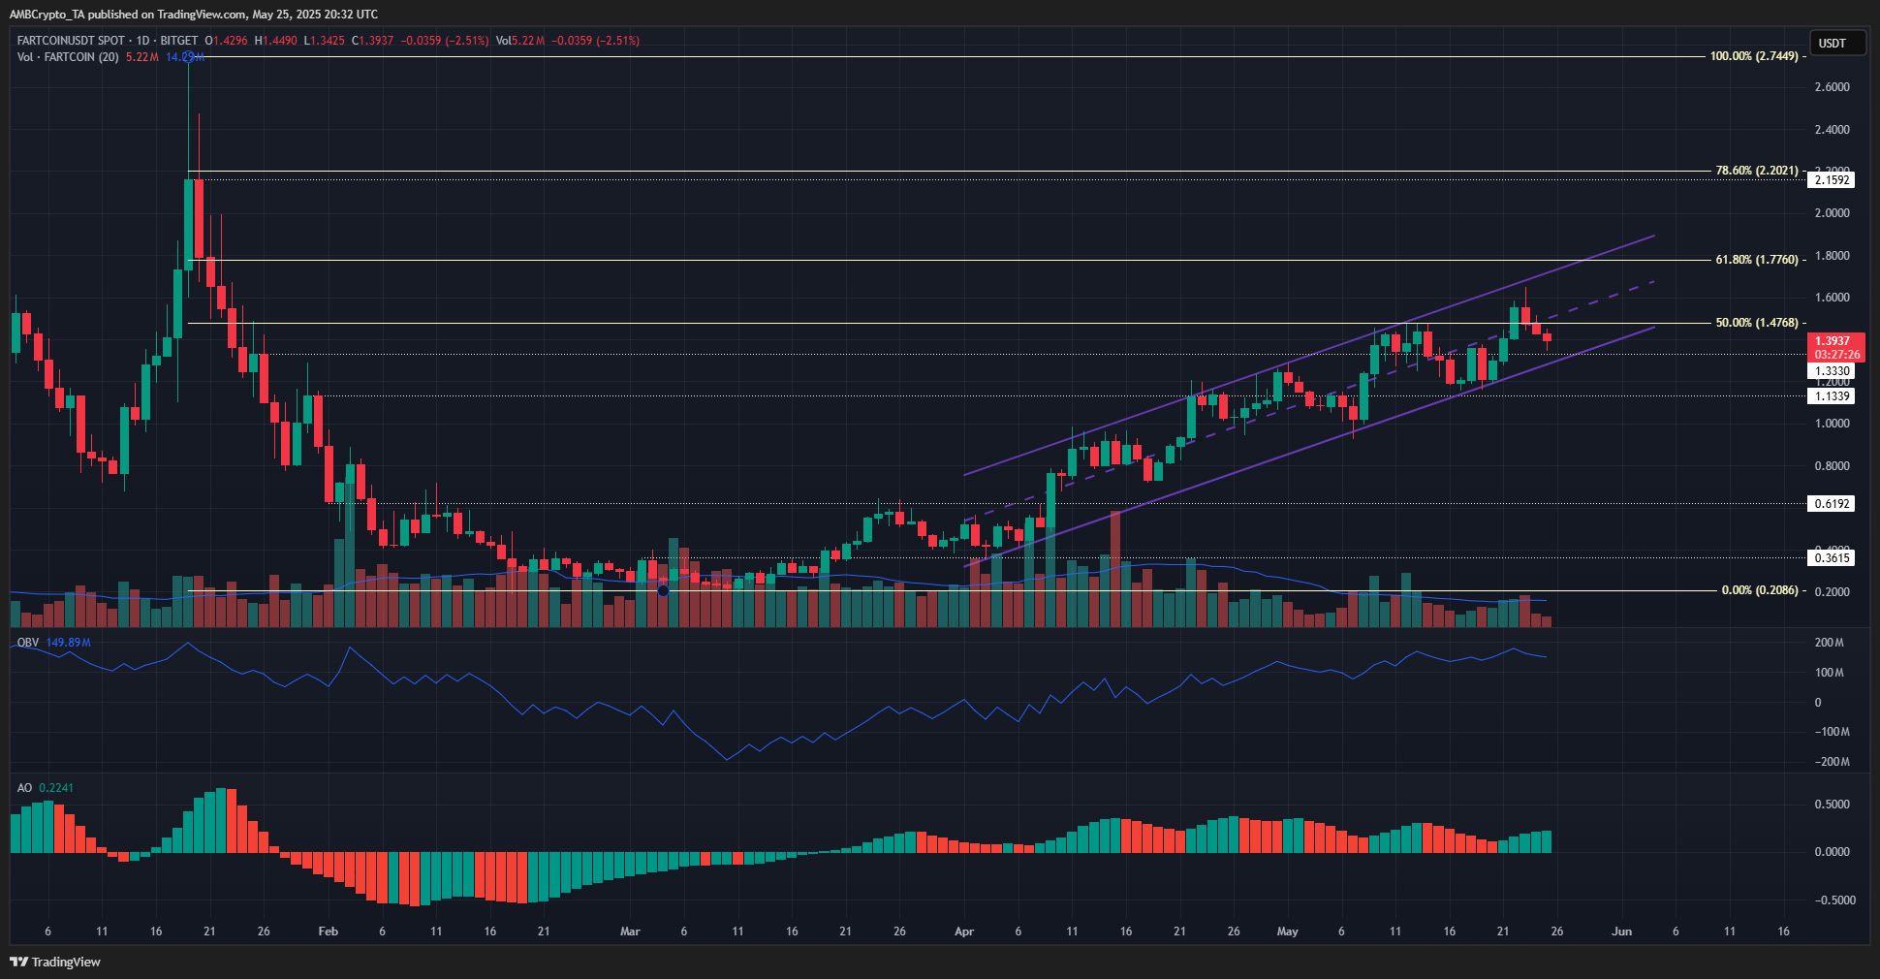Viewport: 1880px width, 979px height.
Task: Click the TradingView logo icon
Action: point(18,962)
